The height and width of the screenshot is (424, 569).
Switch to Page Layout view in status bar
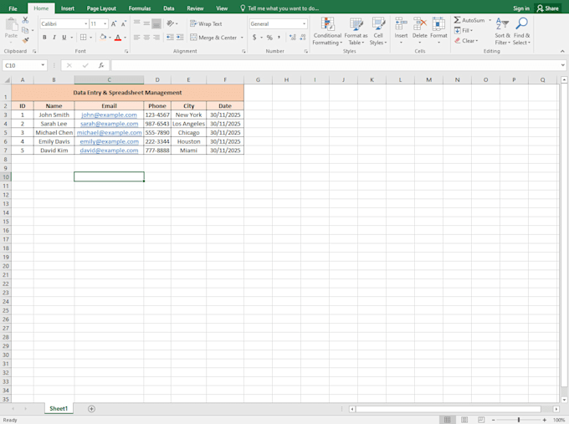point(464,420)
